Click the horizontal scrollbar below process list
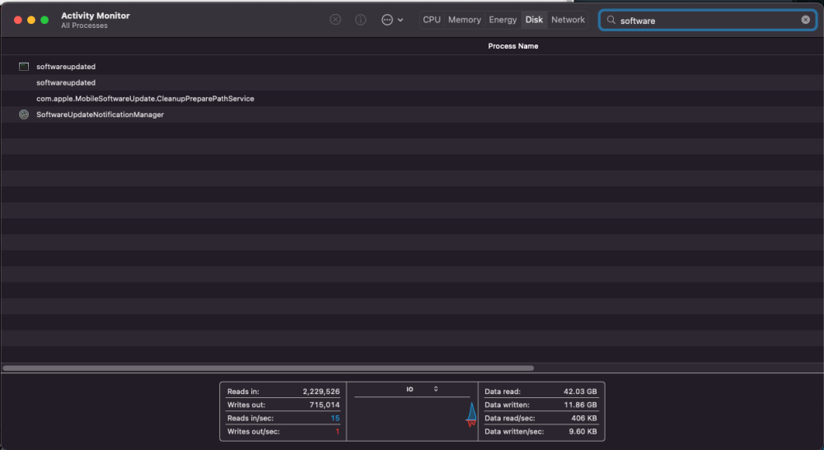The image size is (824, 450). [x=269, y=368]
